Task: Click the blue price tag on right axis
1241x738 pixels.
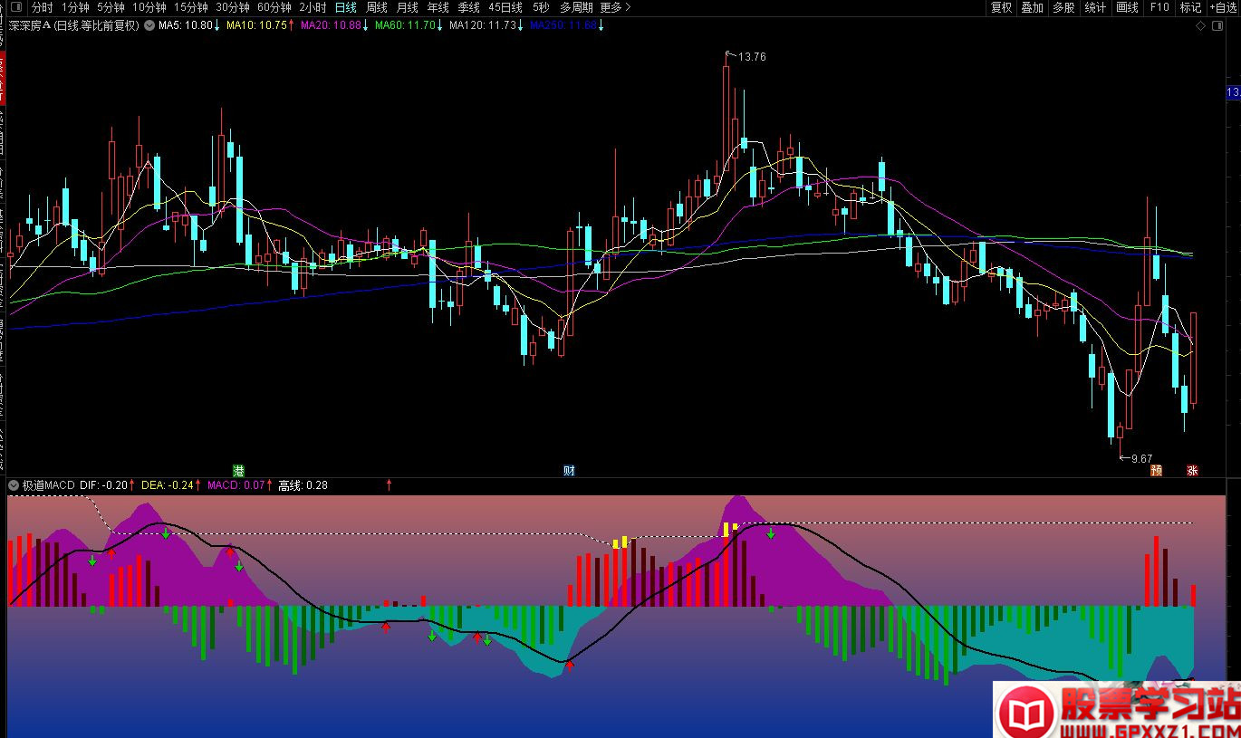Action: pyautogui.click(x=1233, y=92)
